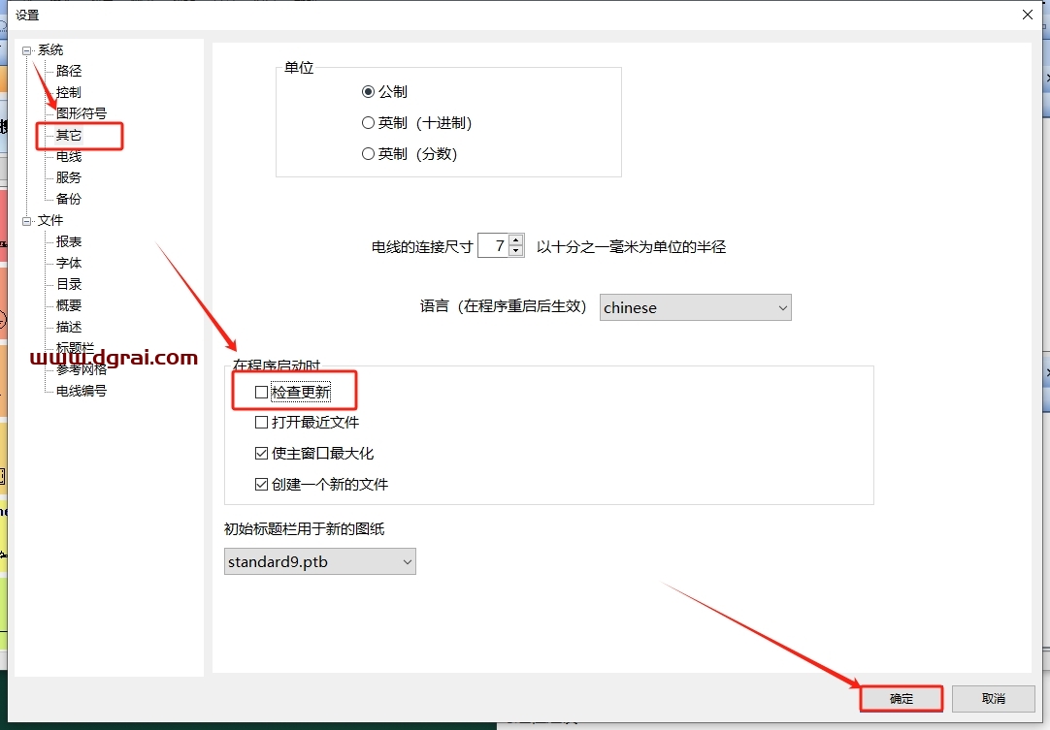Disable the 使主窗口最大化 checkbox
The height and width of the screenshot is (730, 1050).
[261, 453]
